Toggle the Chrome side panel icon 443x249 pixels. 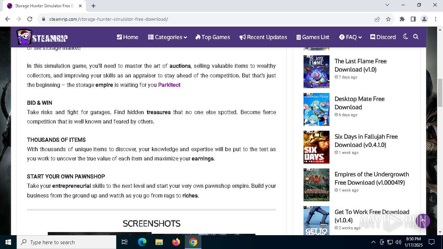[413, 19]
